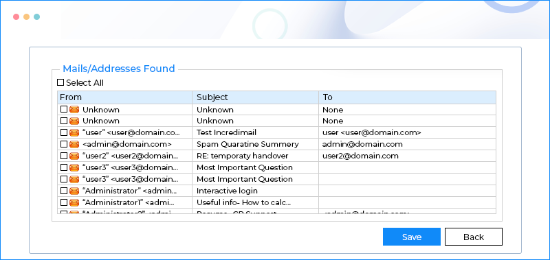Click recipient user2@domain.com
This screenshot has width=550, height=260.
click(360, 156)
